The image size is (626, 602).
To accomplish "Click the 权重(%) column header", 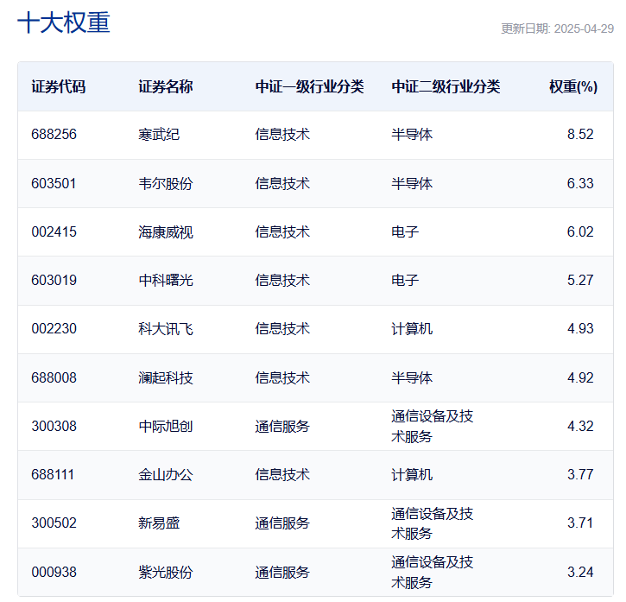I will pos(572,86).
